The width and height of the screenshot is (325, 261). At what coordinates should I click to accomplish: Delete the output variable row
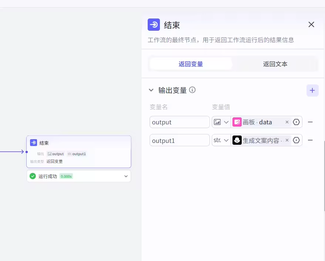(311, 122)
